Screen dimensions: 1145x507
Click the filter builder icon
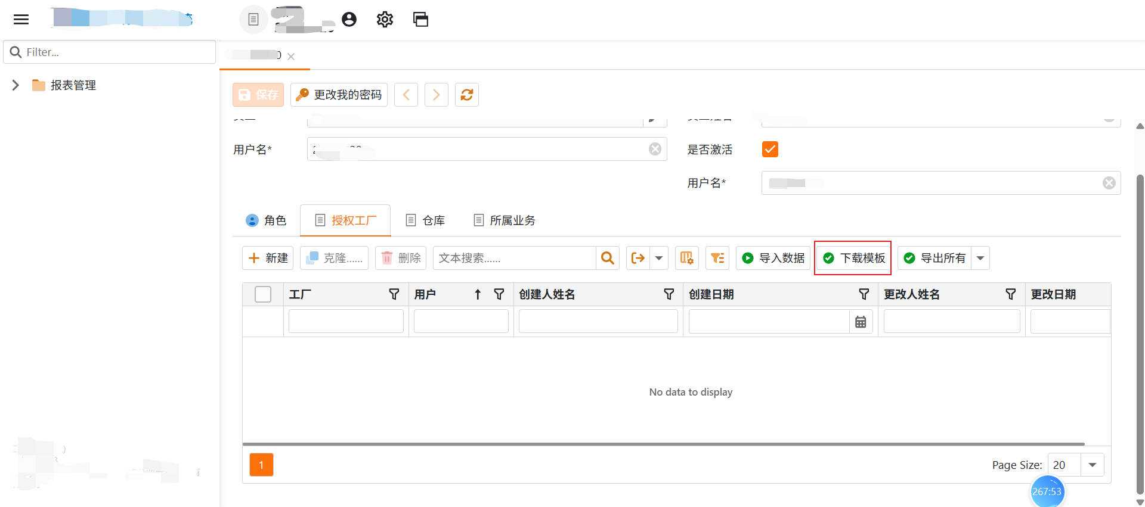pyautogui.click(x=717, y=258)
